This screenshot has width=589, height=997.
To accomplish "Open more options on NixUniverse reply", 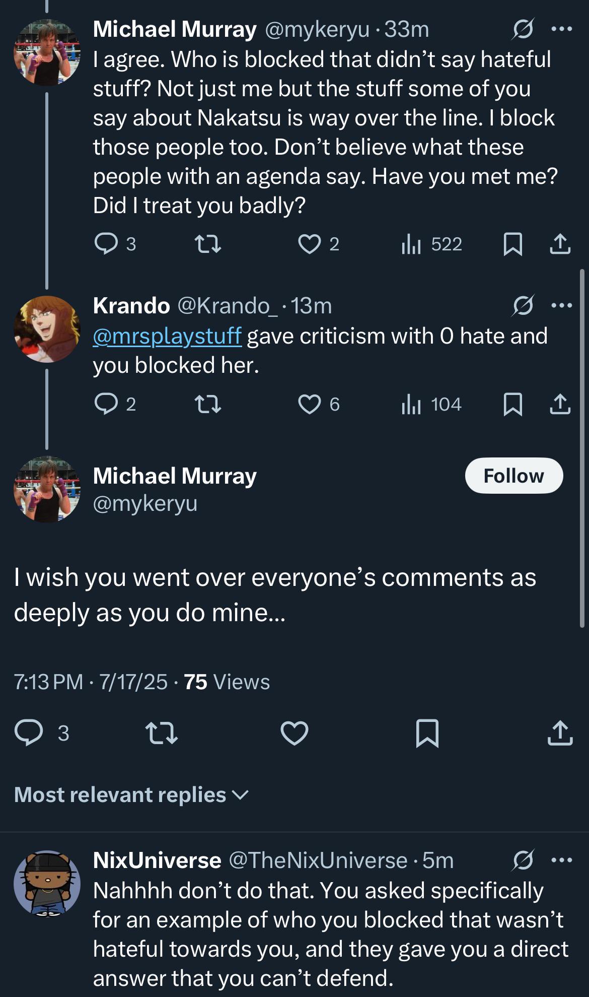I will click(562, 860).
